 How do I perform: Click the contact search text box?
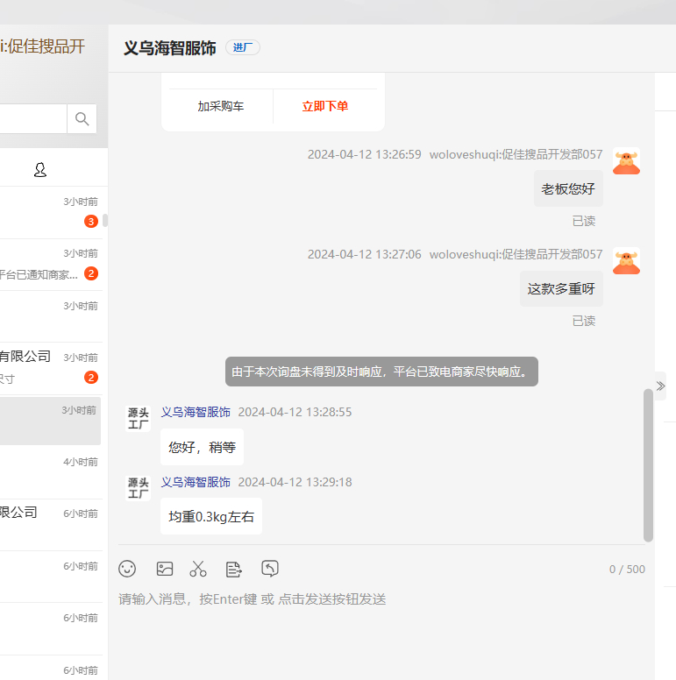point(31,119)
